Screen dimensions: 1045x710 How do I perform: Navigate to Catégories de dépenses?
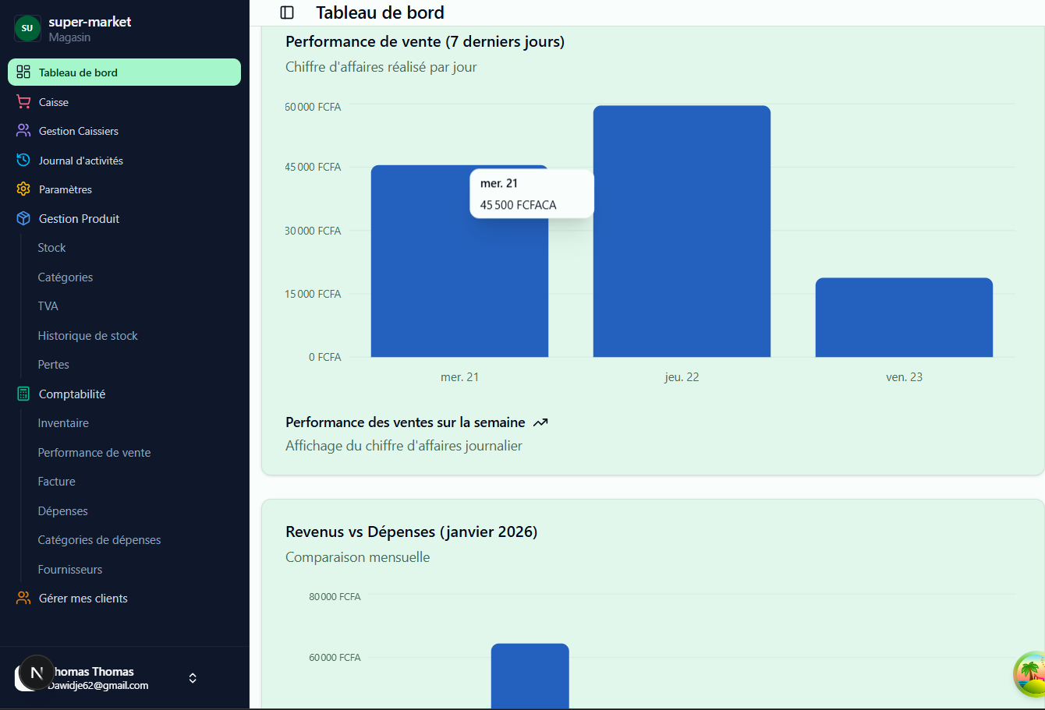tap(99, 539)
